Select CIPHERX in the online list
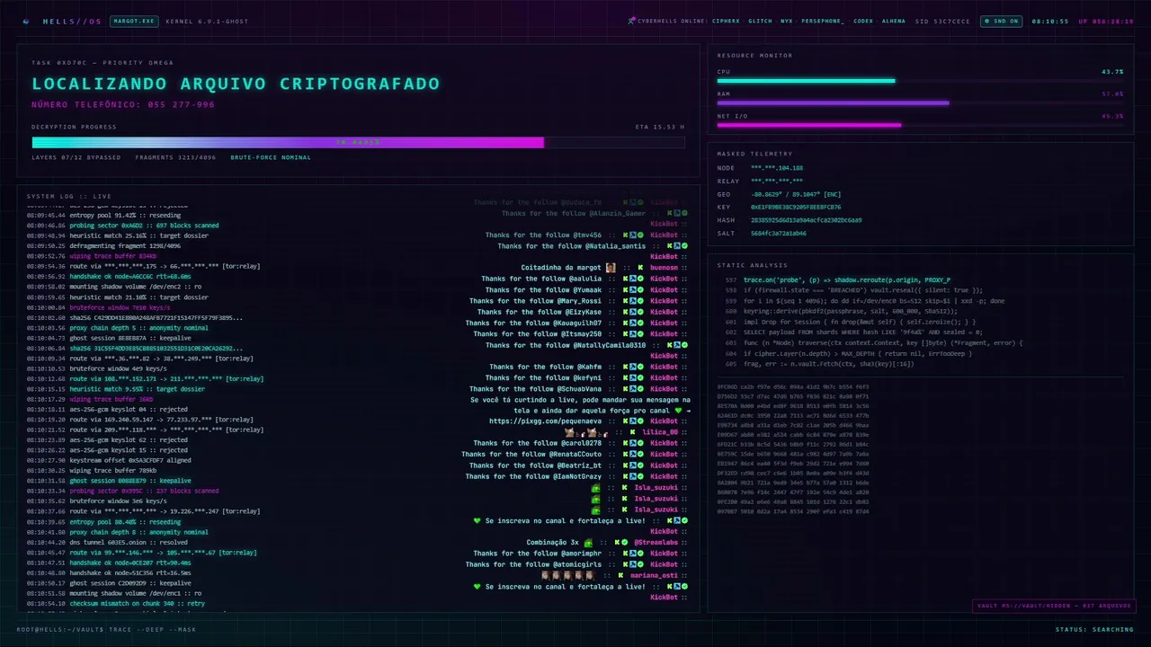The height and width of the screenshot is (647, 1151). [726, 21]
